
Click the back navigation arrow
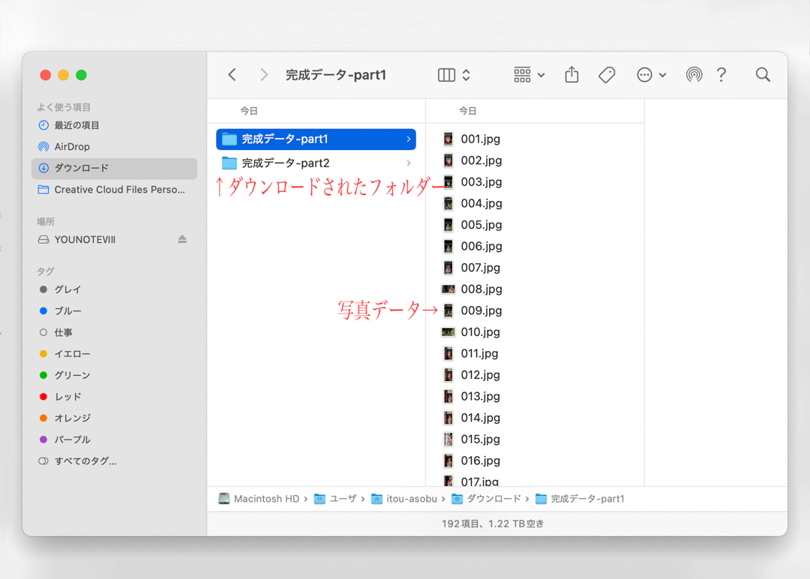tap(232, 74)
